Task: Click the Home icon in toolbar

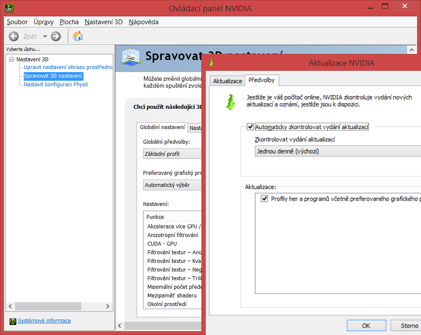Action: point(78,36)
